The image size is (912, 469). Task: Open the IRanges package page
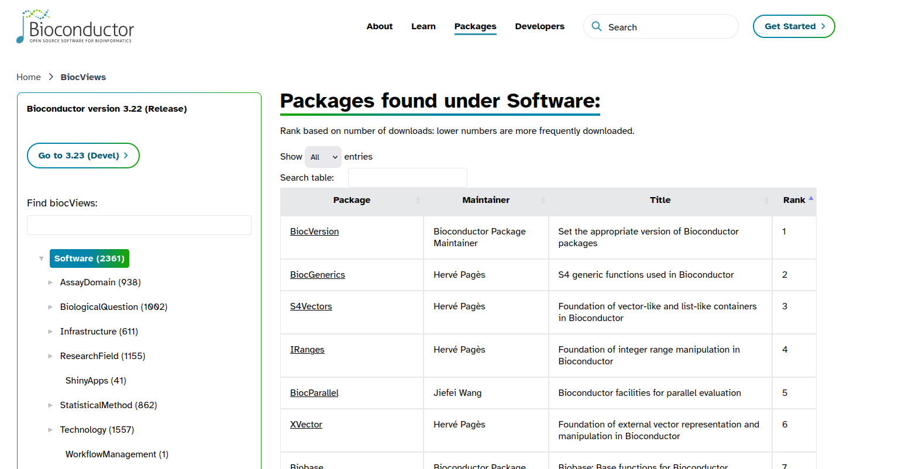pos(307,350)
